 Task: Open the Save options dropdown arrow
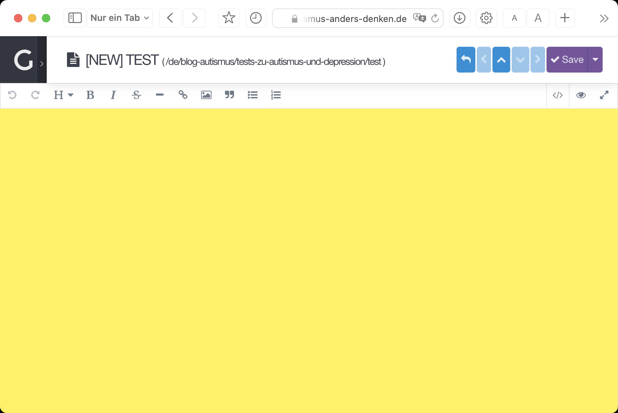point(595,60)
